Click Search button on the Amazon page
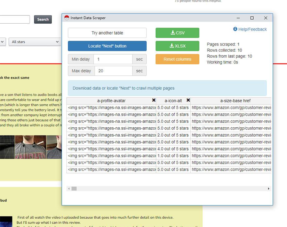 [43, 19]
